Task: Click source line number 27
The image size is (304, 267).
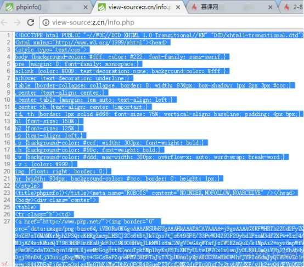Action: tap(7, 221)
